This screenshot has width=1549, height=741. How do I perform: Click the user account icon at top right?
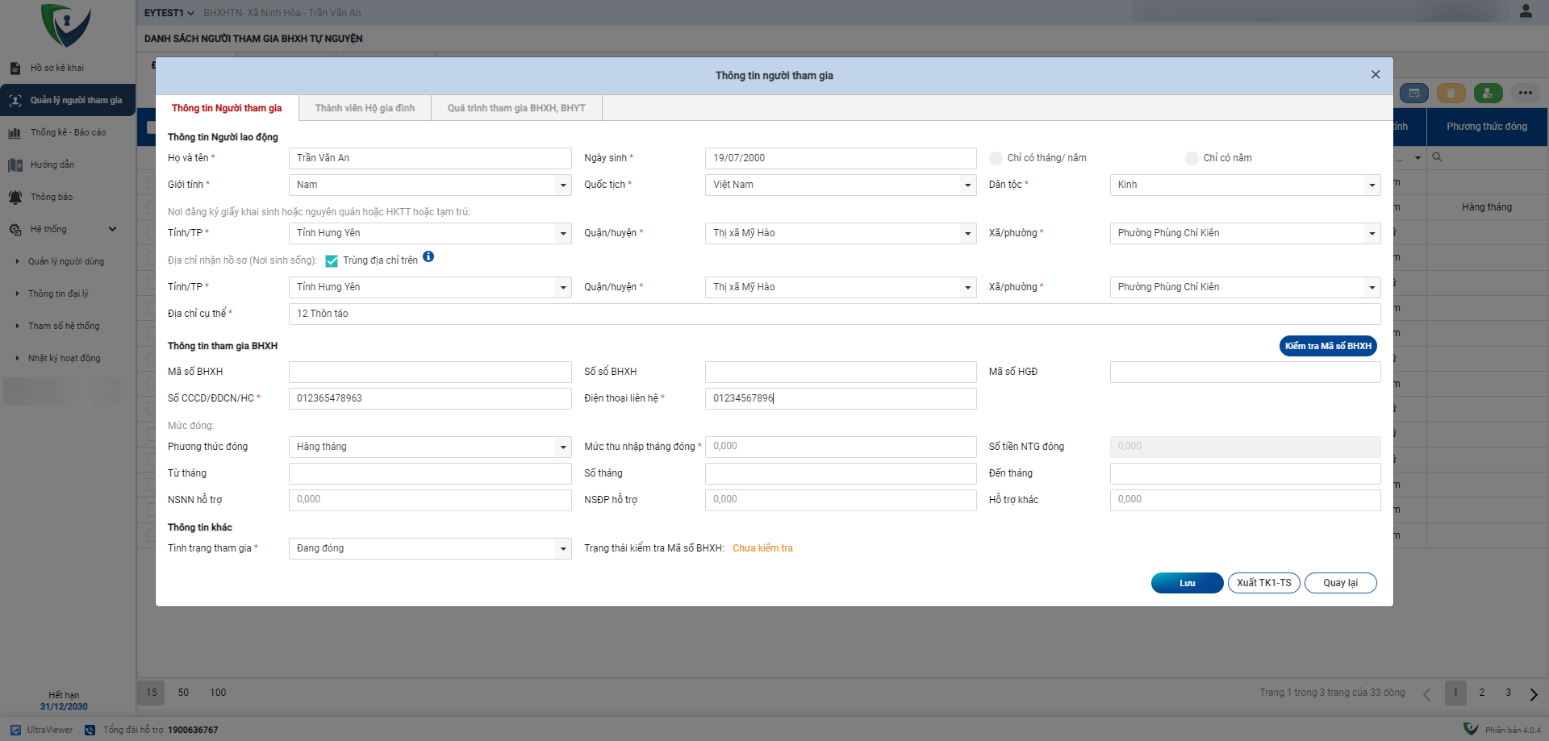tap(1525, 11)
